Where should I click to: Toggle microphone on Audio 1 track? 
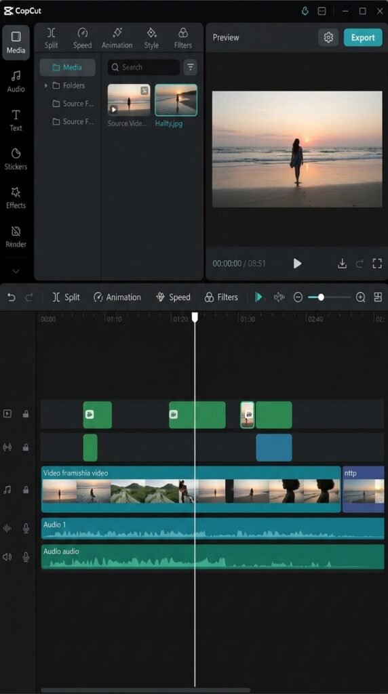[26, 528]
